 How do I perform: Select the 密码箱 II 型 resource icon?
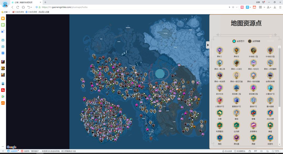tap(253, 88)
